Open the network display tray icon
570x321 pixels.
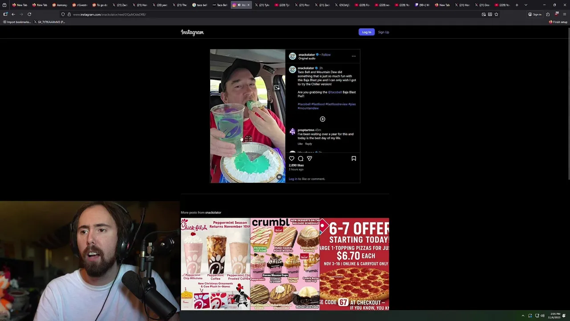click(x=537, y=316)
